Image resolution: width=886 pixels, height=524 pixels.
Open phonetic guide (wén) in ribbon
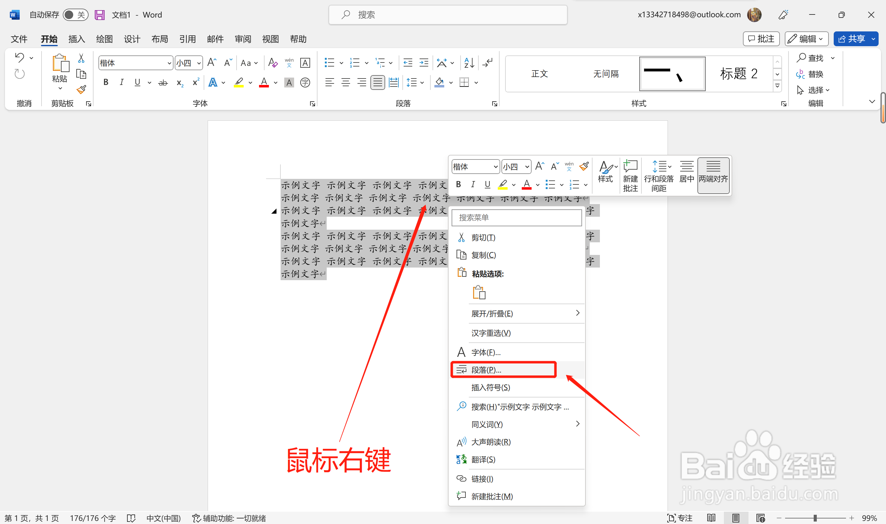[x=289, y=63]
